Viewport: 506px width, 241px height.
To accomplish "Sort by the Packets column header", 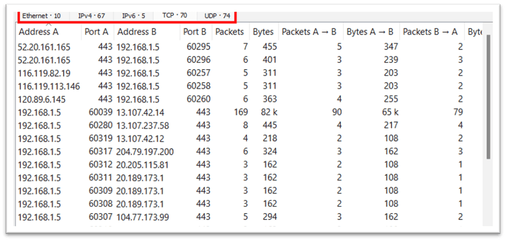I will click(x=230, y=32).
